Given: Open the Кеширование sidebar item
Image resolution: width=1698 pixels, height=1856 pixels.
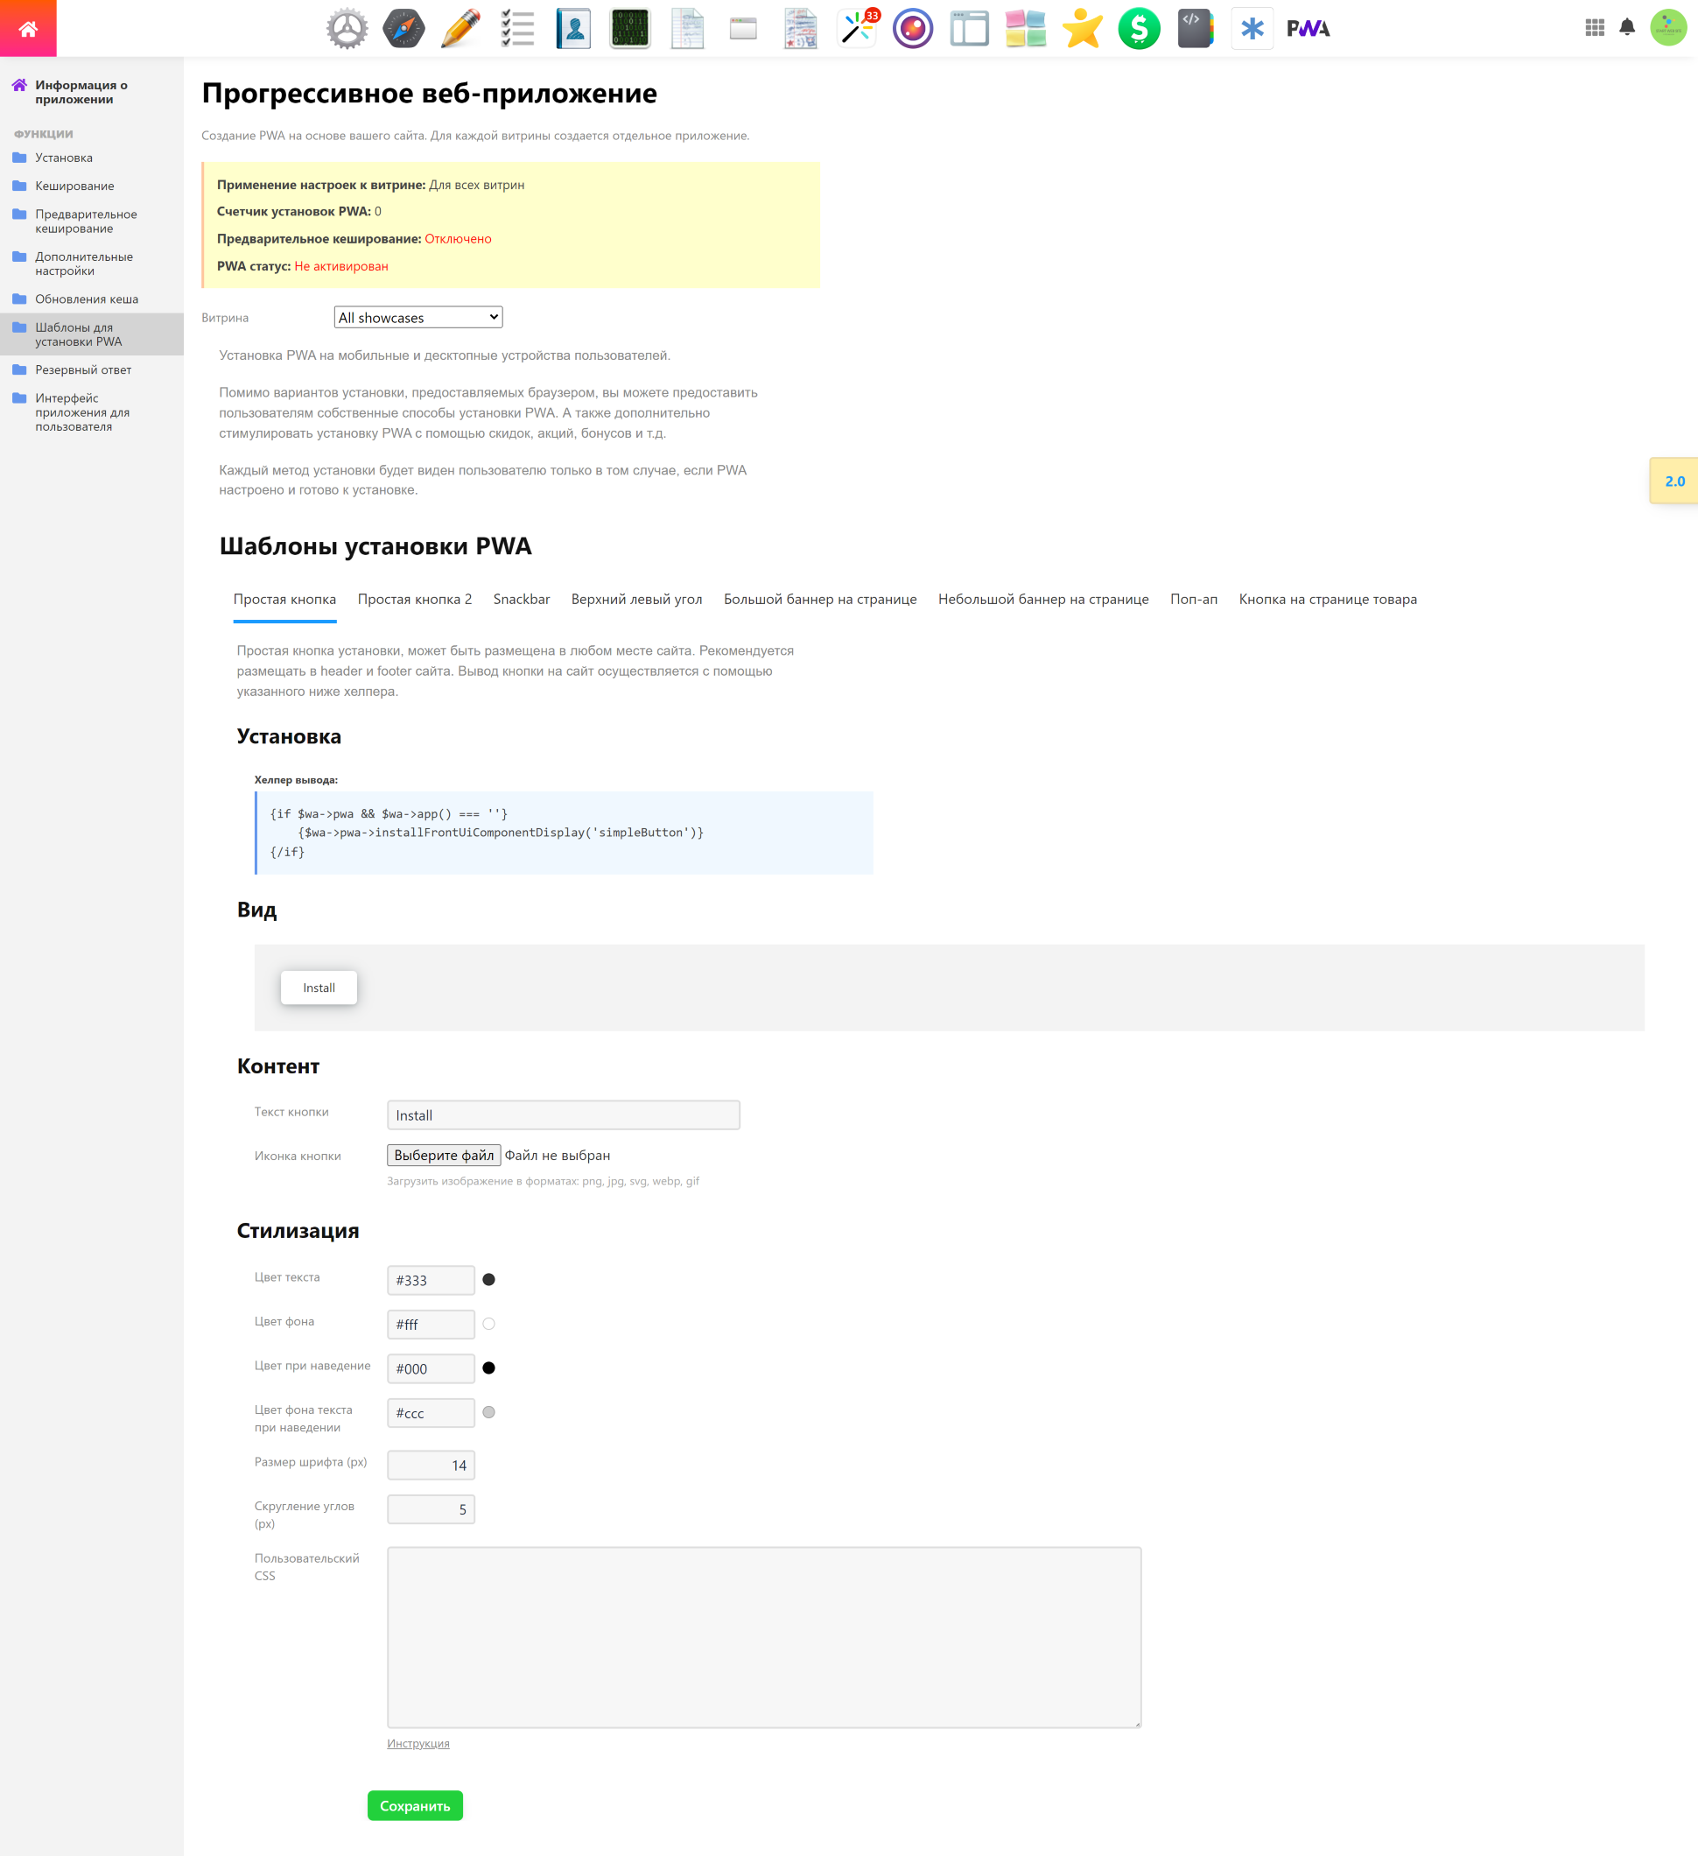Looking at the screenshot, I should [x=74, y=186].
